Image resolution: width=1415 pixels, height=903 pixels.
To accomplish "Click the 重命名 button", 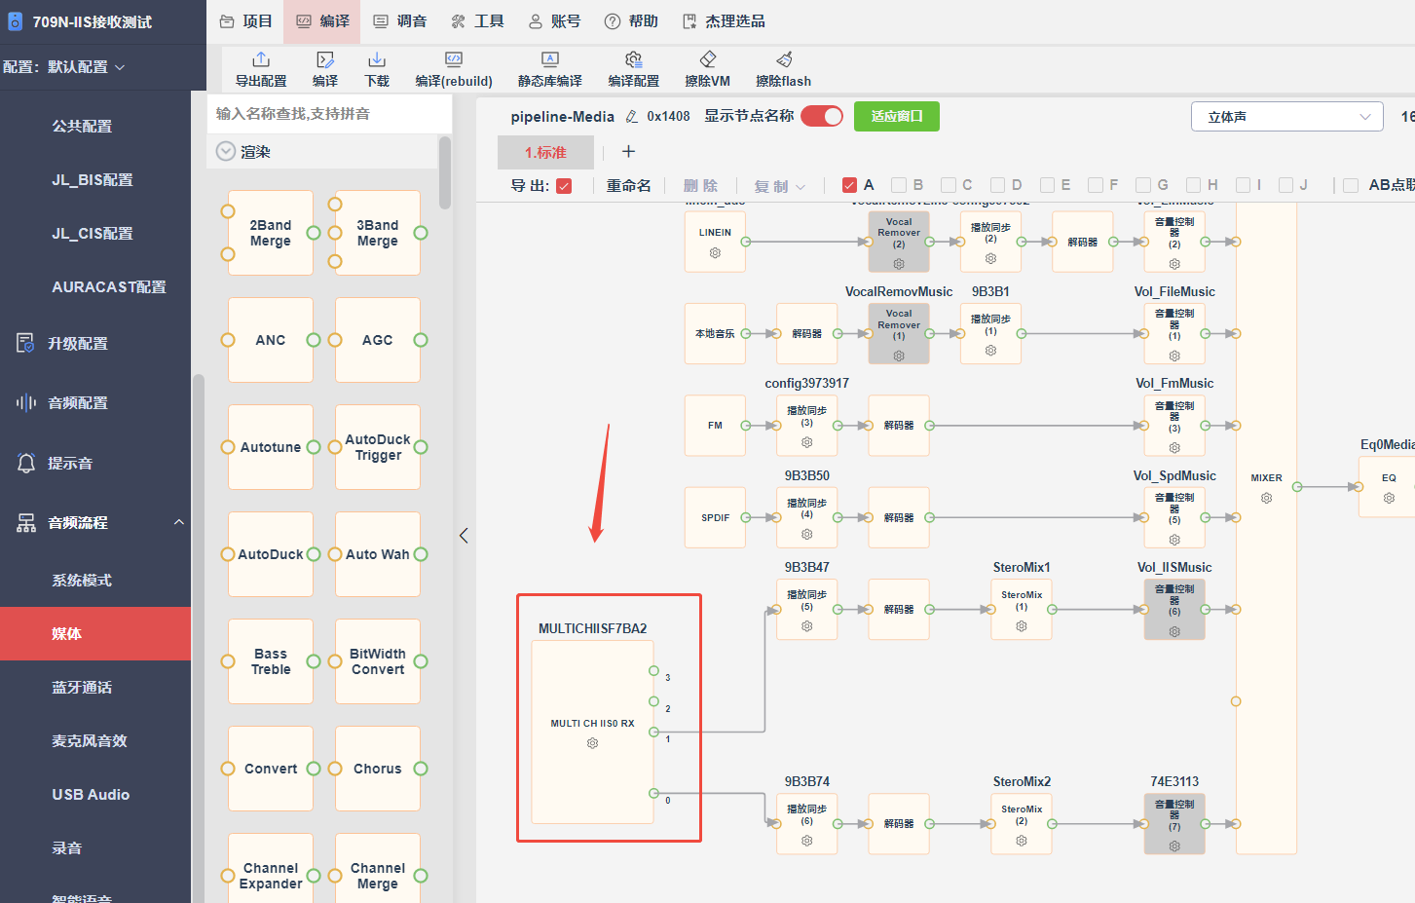I will click(629, 186).
